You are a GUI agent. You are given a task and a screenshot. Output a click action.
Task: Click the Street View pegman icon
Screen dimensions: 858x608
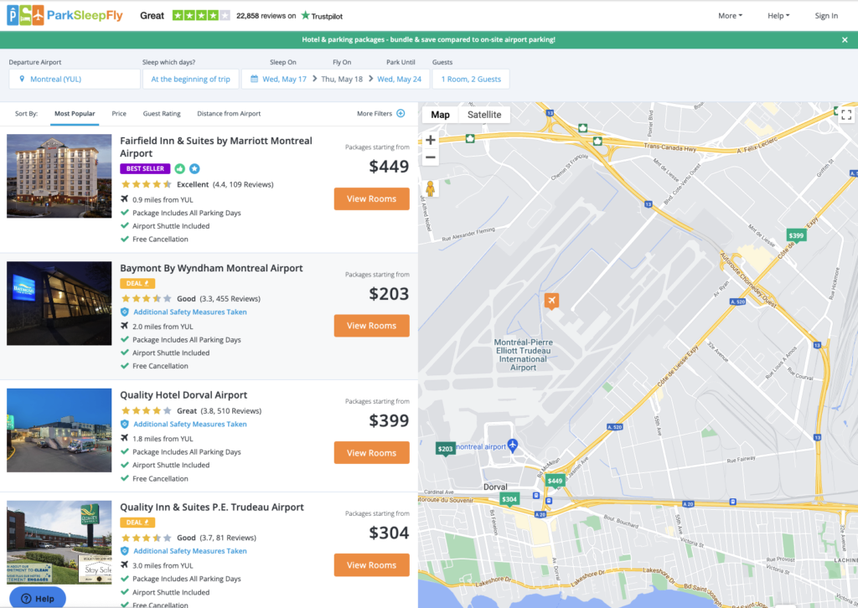[431, 188]
